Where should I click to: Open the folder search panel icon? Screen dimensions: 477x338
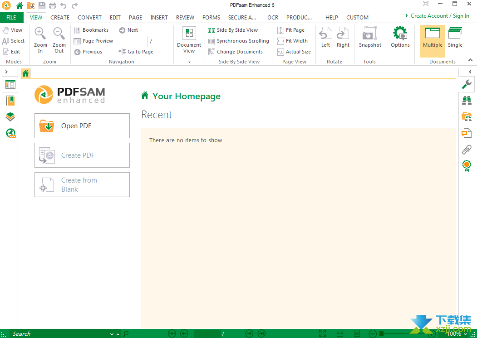(467, 116)
